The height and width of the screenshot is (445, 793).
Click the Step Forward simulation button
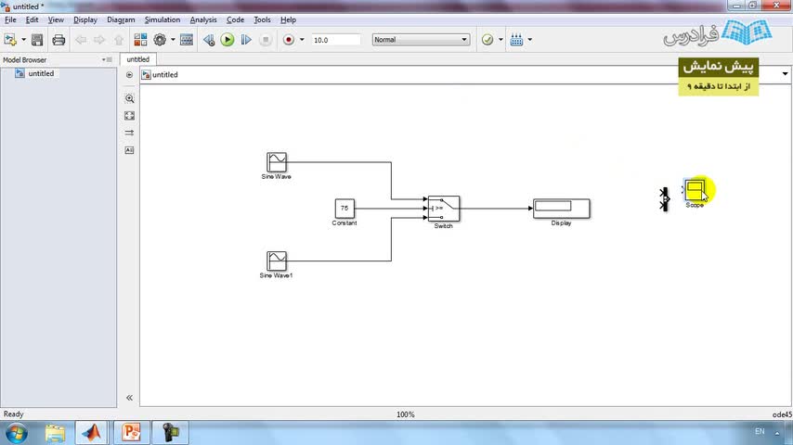pyautogui.click(x=246, y=39)
